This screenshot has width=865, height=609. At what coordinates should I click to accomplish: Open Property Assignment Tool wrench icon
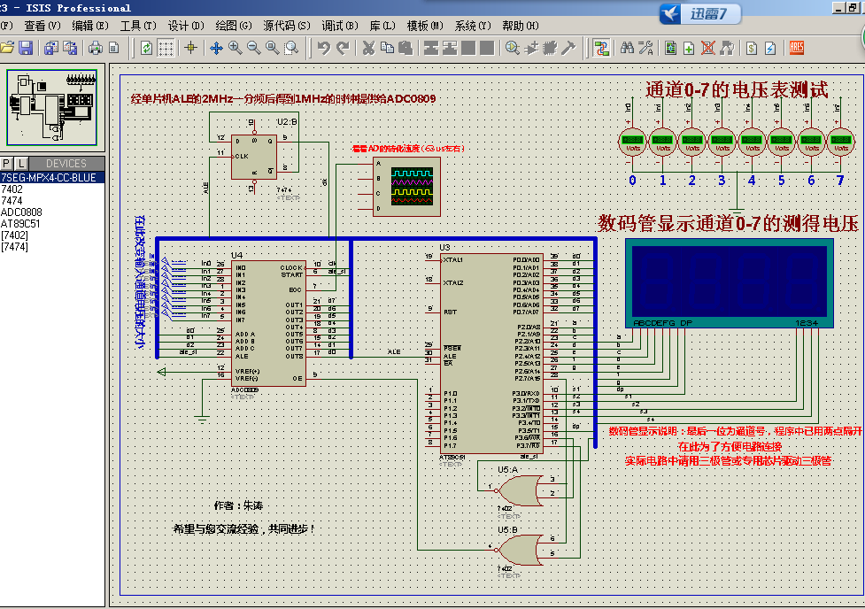645,48
